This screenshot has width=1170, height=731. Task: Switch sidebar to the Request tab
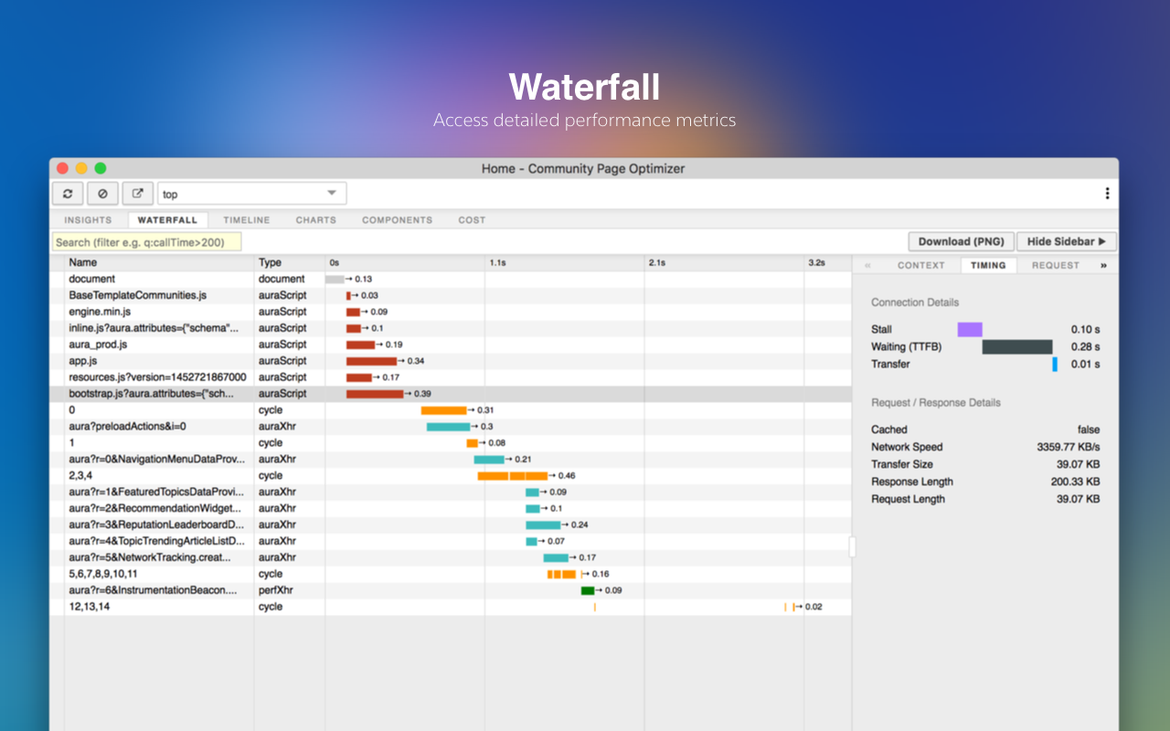tap(1056, 265)
